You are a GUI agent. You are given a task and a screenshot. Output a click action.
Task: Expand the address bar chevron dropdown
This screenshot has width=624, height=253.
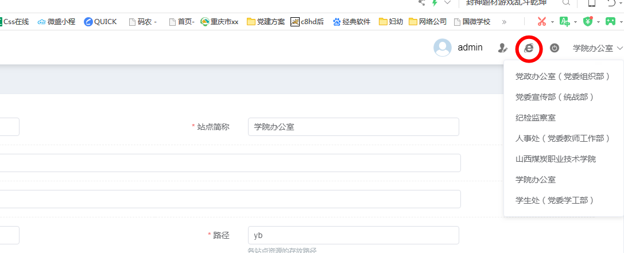pos(447,3)
